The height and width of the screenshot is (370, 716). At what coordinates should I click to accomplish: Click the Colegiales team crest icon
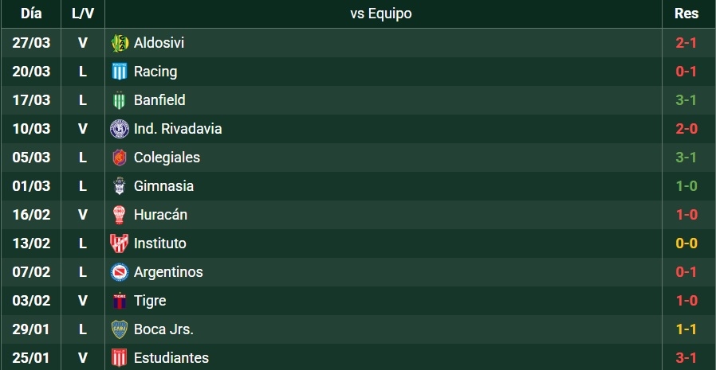[120, 158]
